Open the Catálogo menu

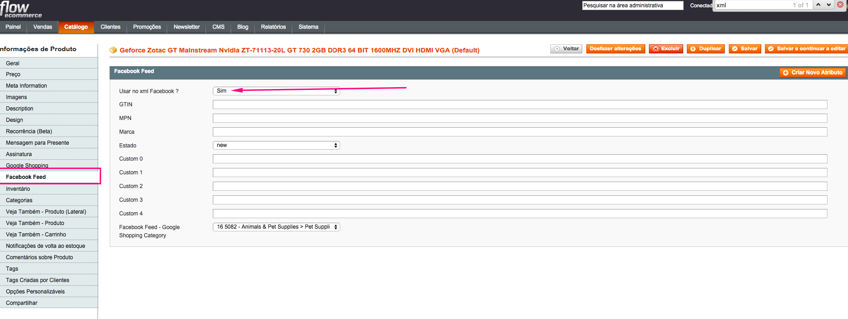76,27
